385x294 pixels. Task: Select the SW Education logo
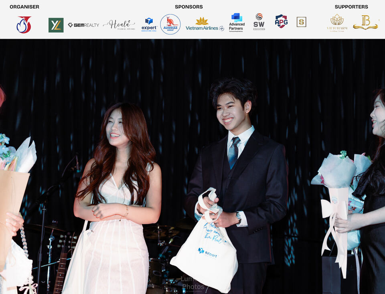point(259,22)
